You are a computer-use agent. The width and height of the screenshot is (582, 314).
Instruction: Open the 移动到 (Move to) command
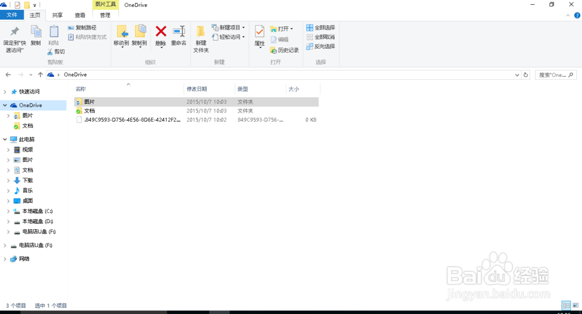[x=122, y=36]
